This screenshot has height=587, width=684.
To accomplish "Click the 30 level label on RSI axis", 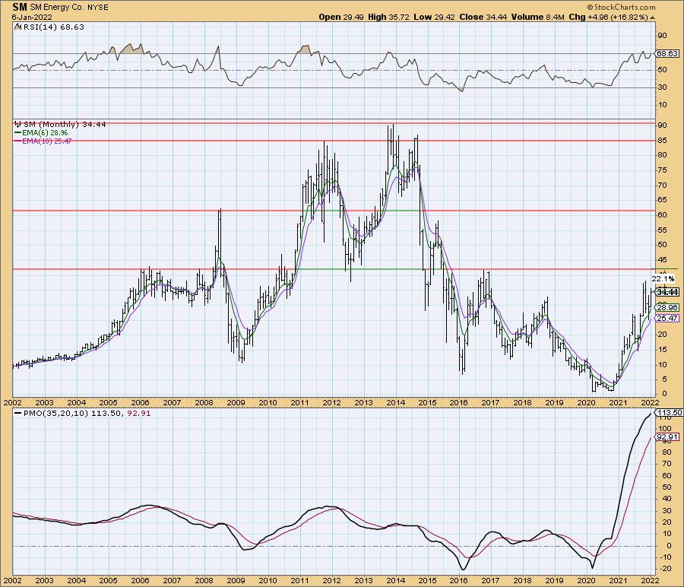I will coord(662,87).
